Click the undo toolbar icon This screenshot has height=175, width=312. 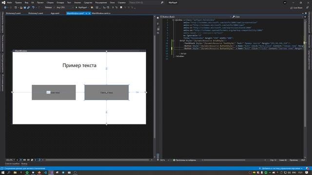pos(33,8)
